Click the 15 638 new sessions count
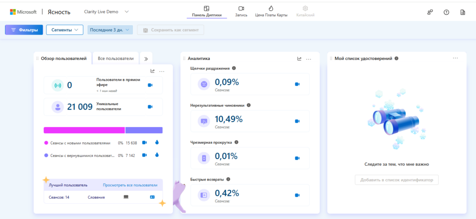The width and height of the screenshot is (476, 219). tap(132, 142)
